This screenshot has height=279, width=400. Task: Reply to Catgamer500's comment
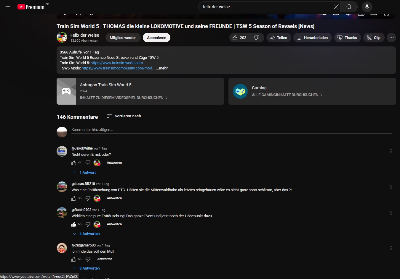(105, 259)
